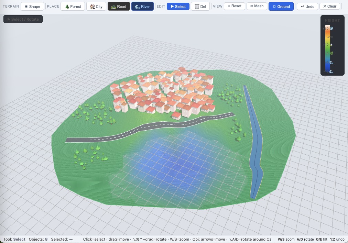Activate the Road placement tool
Screen dimensions: 348x243
119,7
